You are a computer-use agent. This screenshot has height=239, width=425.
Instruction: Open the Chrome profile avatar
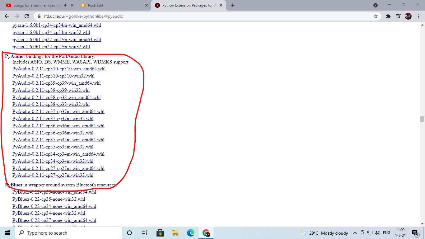click(x=408, y=16)
